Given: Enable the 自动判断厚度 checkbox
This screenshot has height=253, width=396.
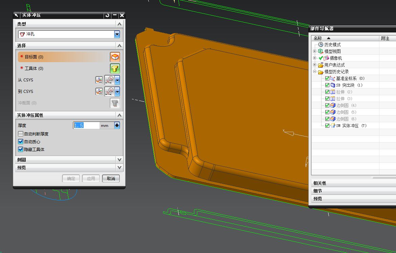Looking at the screenshot, I should (x=21, y=134).
